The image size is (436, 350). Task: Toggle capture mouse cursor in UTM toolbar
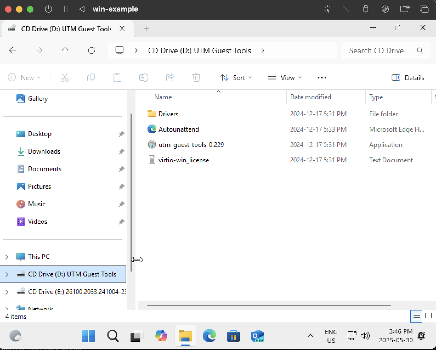[327, 9]
